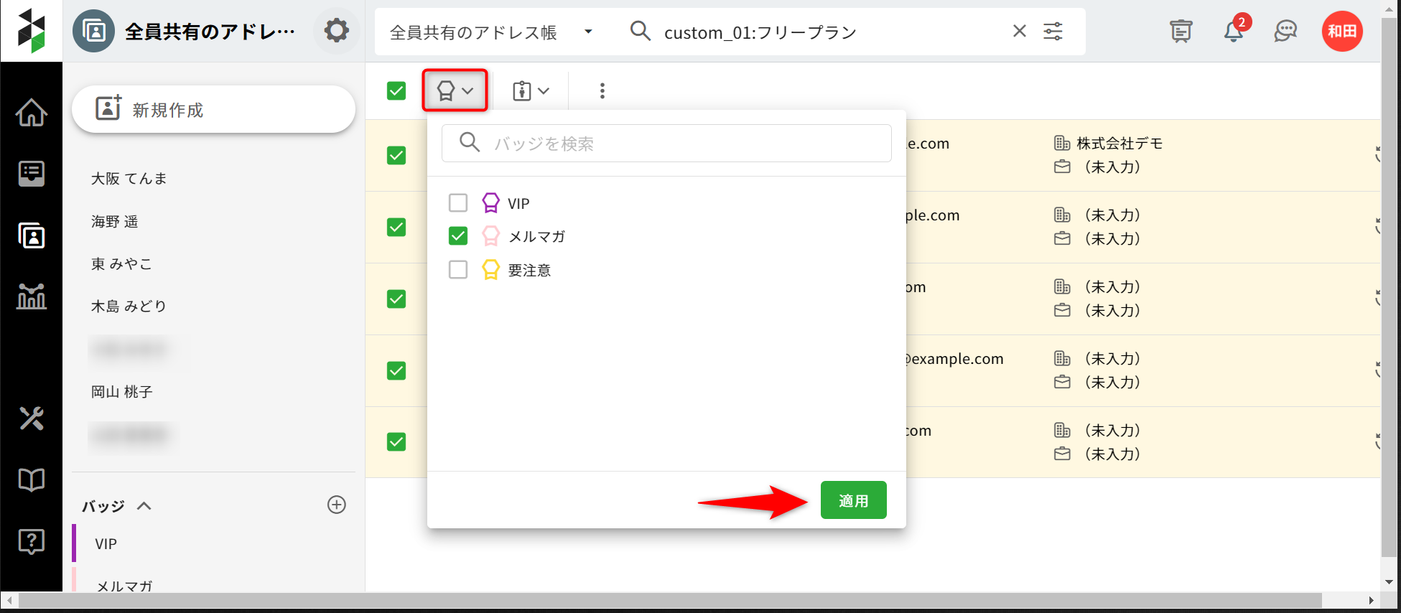
Task: Collapse the バッジ section in sidebar
Action: click(144, 505)
